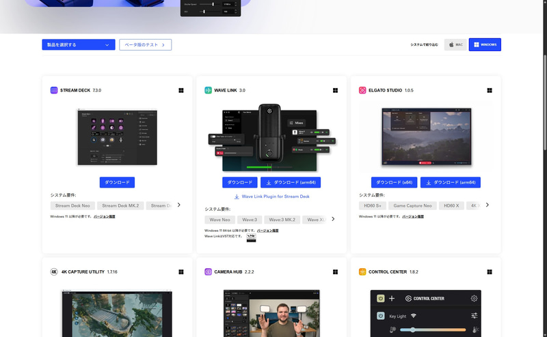Click the download arrow icon on Elgato Studio arm64
This screenshot has width=547, height=337.
[x=429, y=182]
